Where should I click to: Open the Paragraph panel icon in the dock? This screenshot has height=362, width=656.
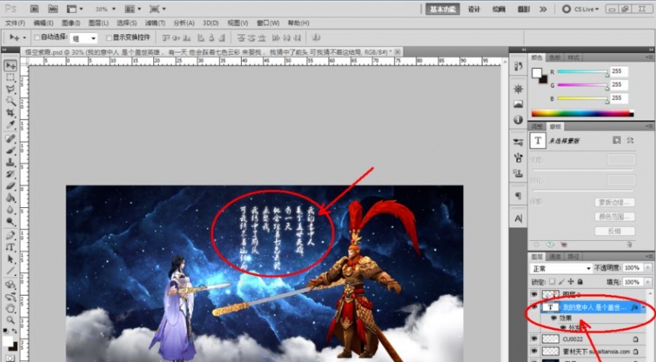click(x=519, y=196)
